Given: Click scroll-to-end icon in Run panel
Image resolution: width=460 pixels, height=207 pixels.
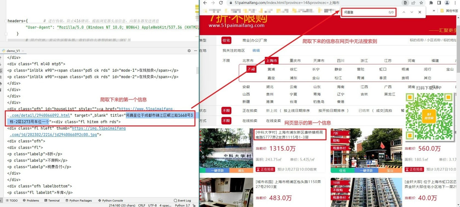Looking at the screenshot, I should click(1, 77).
